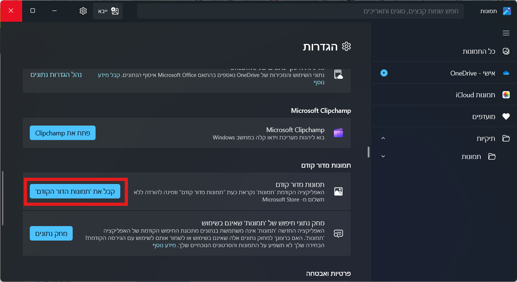Click the OneDrive sync status badge

(384, 73)
